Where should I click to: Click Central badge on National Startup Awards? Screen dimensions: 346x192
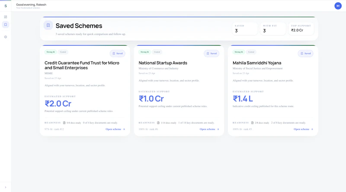(x=157, y=52)
